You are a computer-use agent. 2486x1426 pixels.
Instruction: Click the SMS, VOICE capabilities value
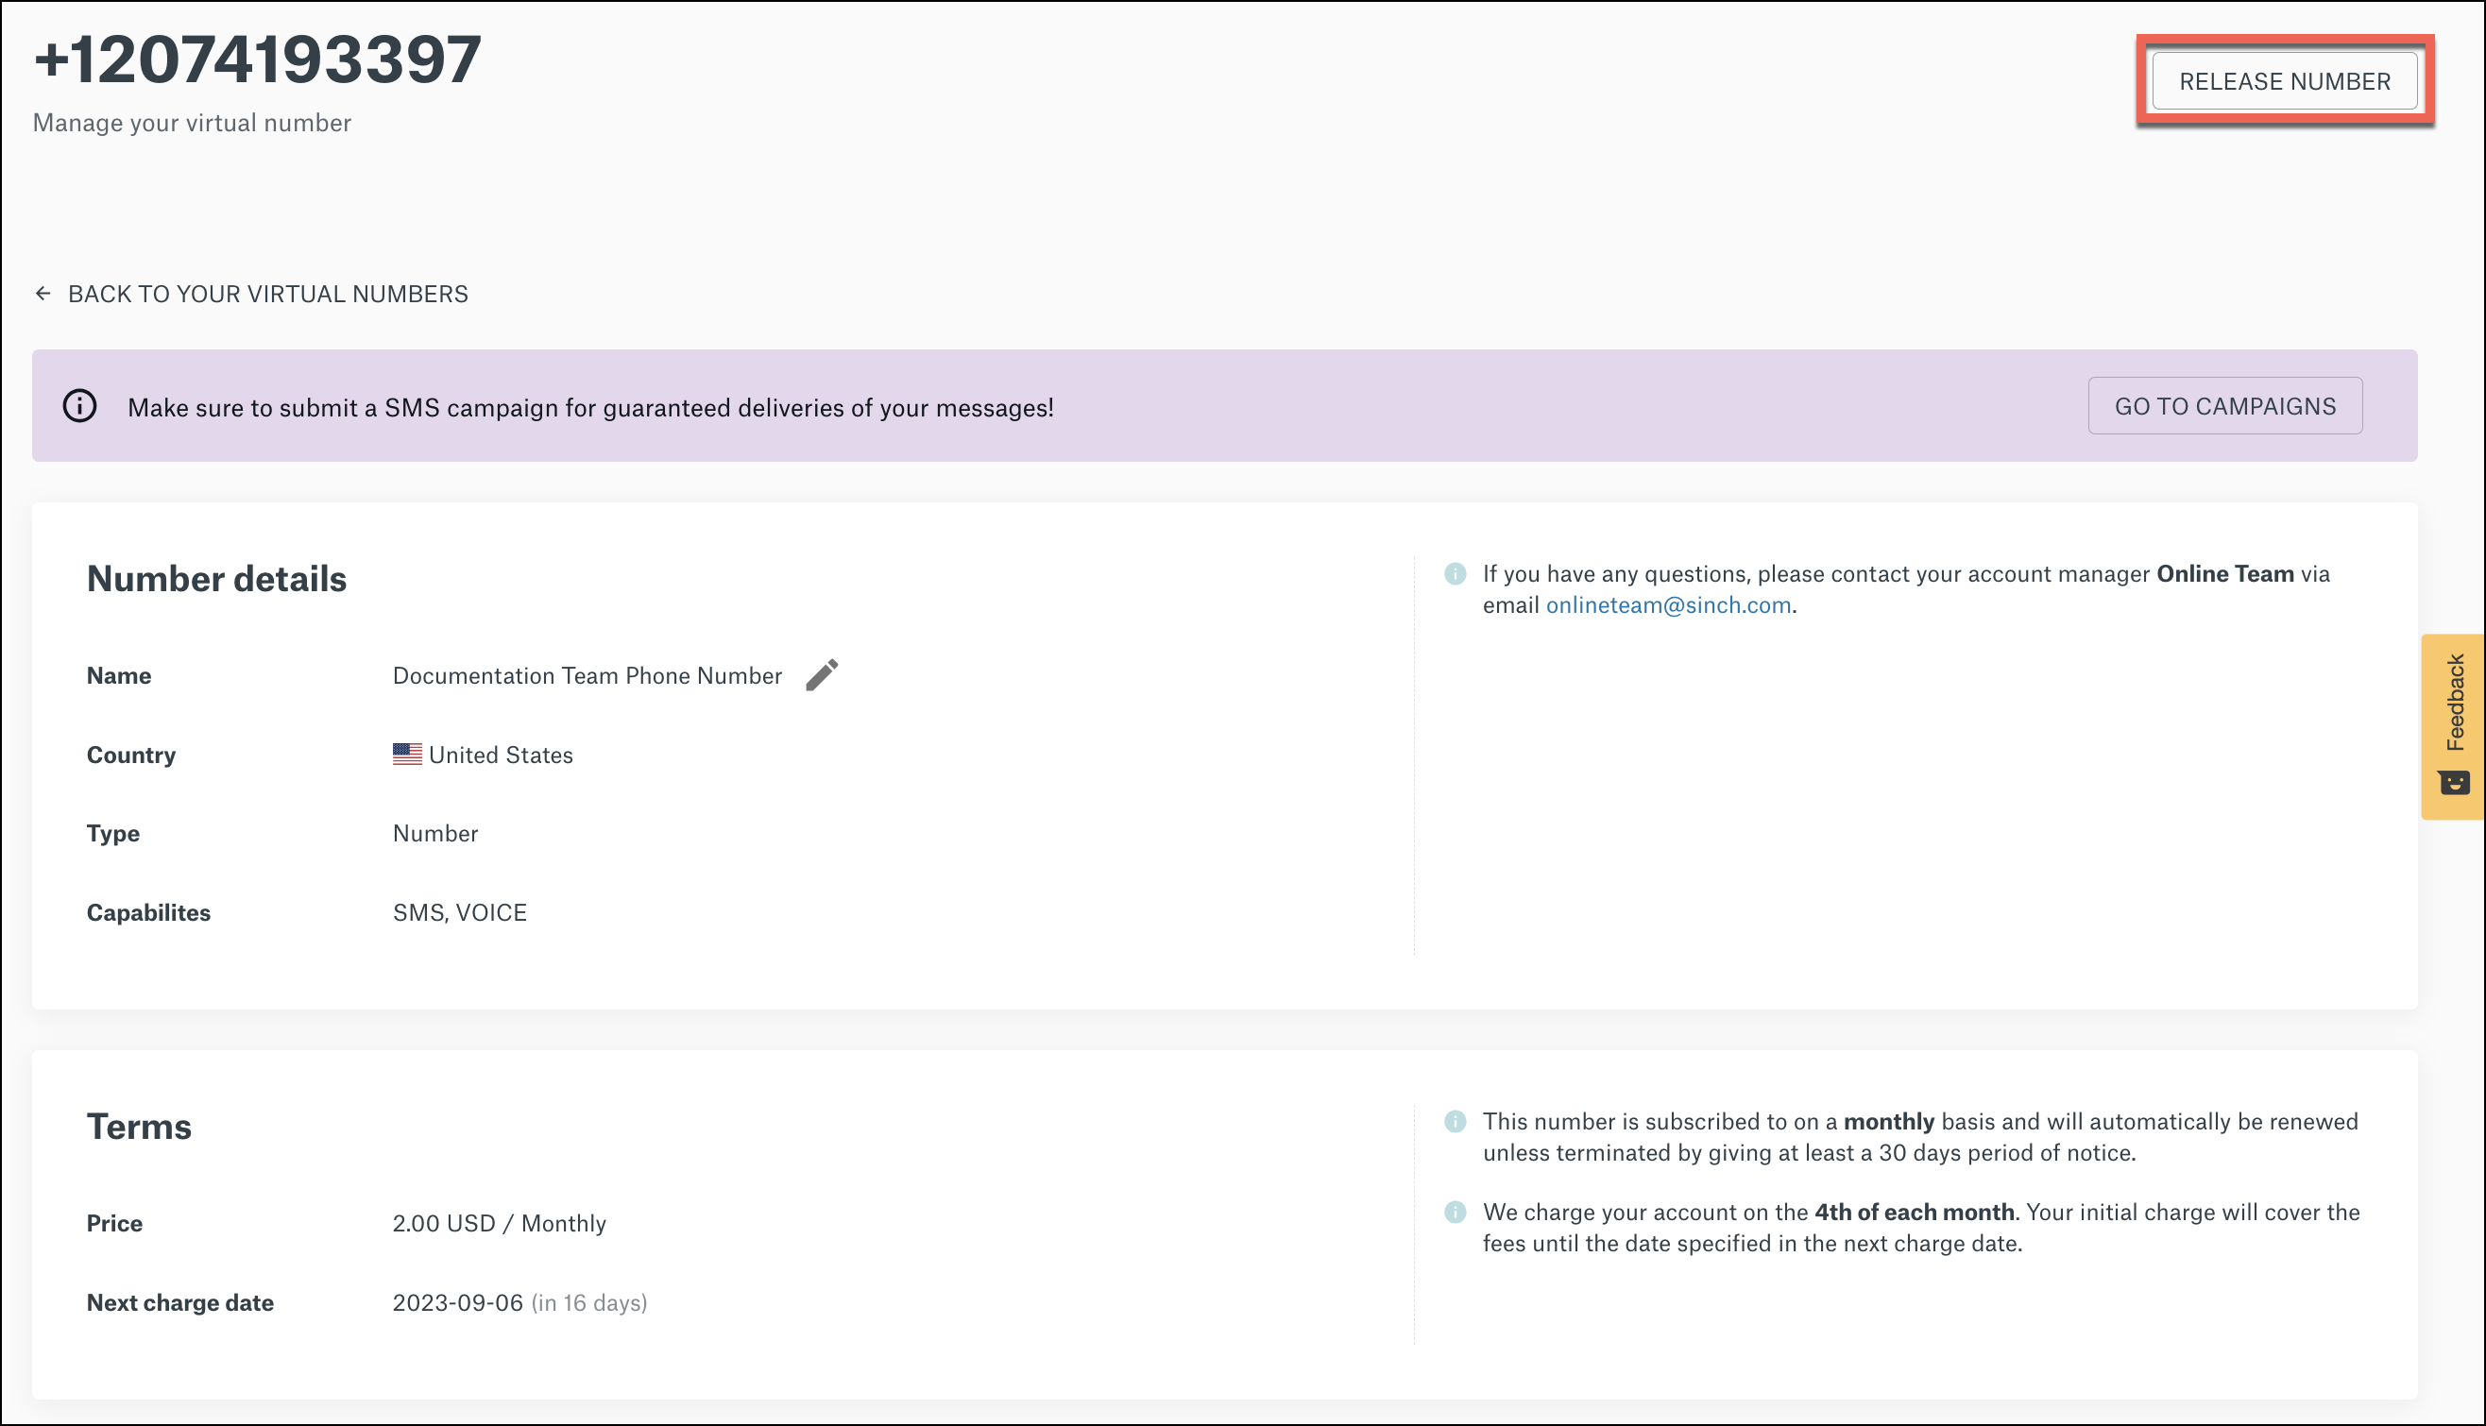point(459,913)
